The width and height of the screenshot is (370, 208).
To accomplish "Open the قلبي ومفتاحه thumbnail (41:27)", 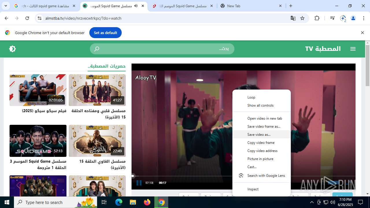I will pyautogui.click(x=97, y=90).
